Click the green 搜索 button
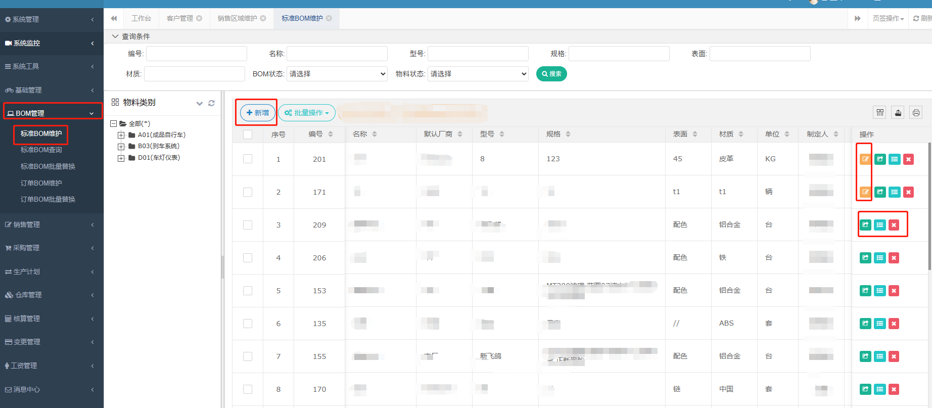Screen dimensions: 932x408 (551, 74)
